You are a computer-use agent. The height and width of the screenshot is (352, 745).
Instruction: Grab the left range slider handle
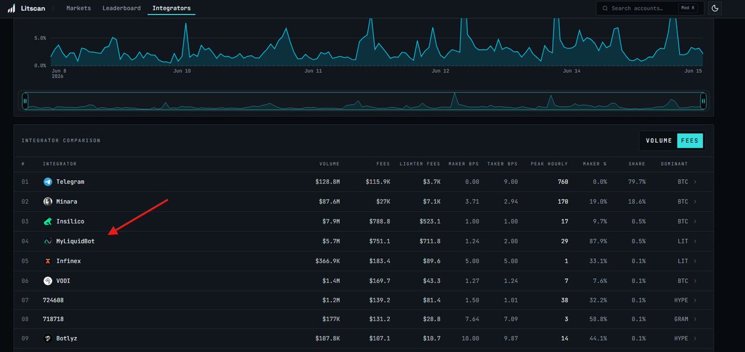[x=25, y=101]
